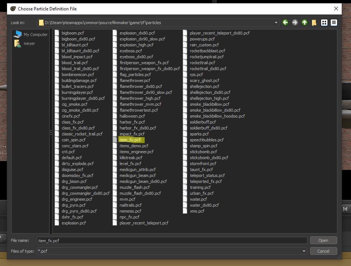Select mvm.pcf file
This screenshot has width=351, height=266.
(127, 199)
